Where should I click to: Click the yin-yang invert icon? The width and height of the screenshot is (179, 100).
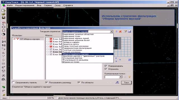(x=4, y=34)
